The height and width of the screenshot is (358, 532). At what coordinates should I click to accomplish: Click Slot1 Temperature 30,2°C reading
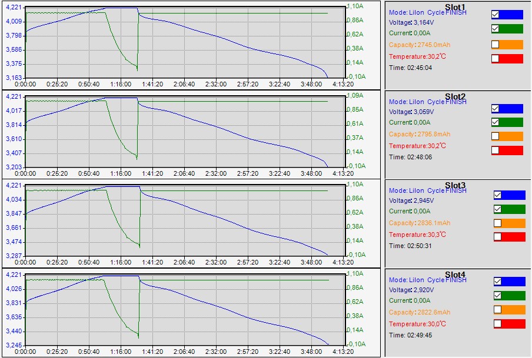click(417, 56)
